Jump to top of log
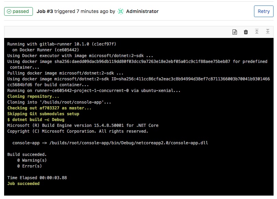The width and height of the screenshot is (277, 199). 257,31
